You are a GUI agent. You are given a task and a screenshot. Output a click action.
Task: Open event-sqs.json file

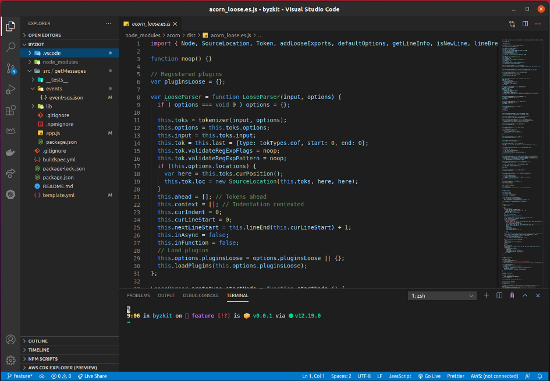click(69, 98)
